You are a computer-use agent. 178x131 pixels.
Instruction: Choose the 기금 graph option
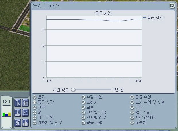click(132, 107)
